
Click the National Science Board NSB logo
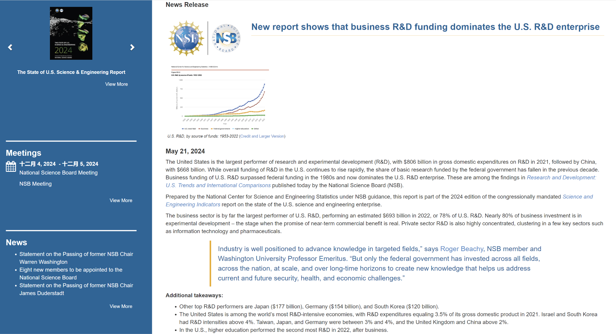click(226, 38)
